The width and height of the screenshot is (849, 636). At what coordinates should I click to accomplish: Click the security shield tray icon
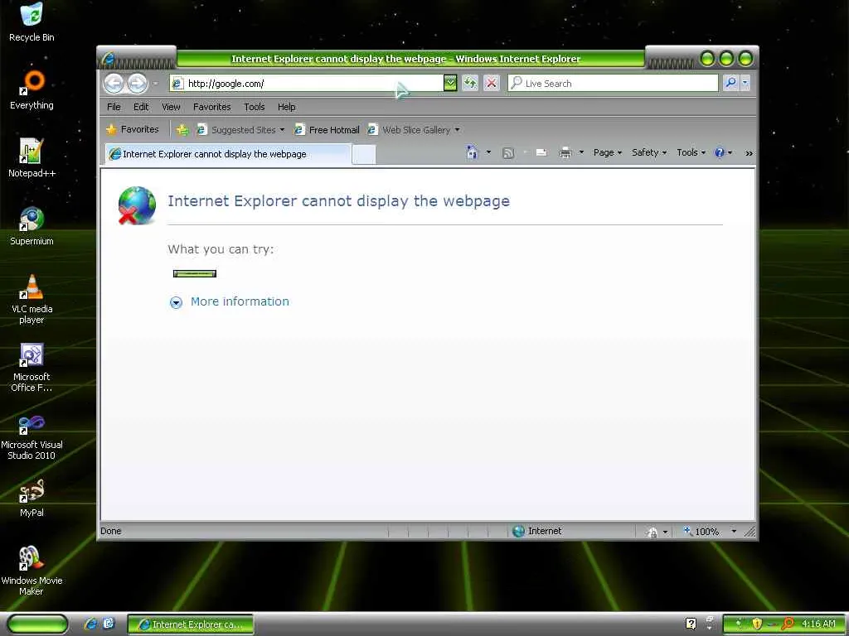[x=757, y=624]
